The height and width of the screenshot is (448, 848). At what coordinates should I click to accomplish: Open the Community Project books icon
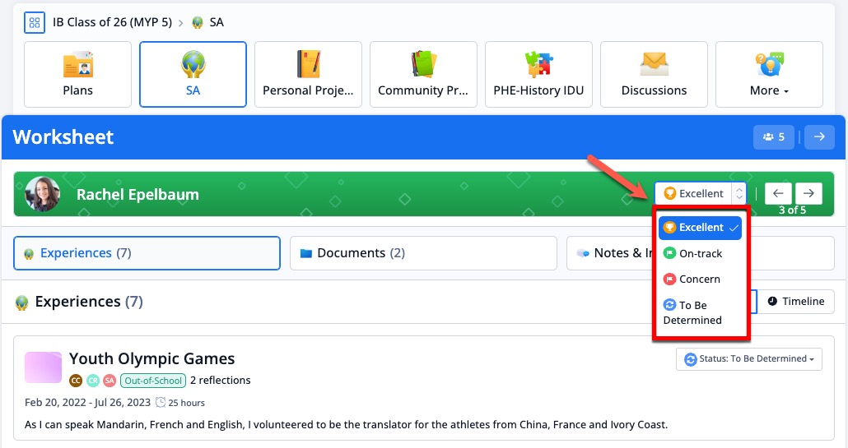coord(423,65)
